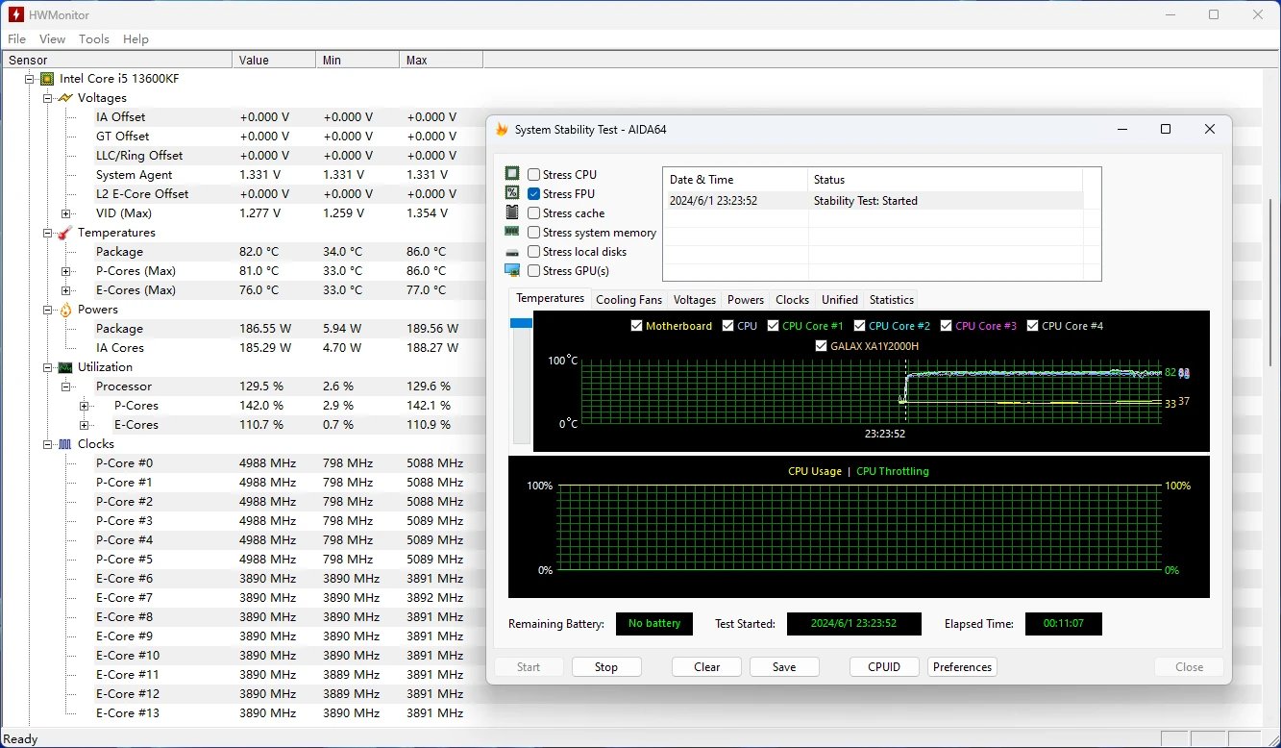Toggle the CPU Core #2 graph checkbox
Screen dimensions: 1281x748
tap(859, 326)
